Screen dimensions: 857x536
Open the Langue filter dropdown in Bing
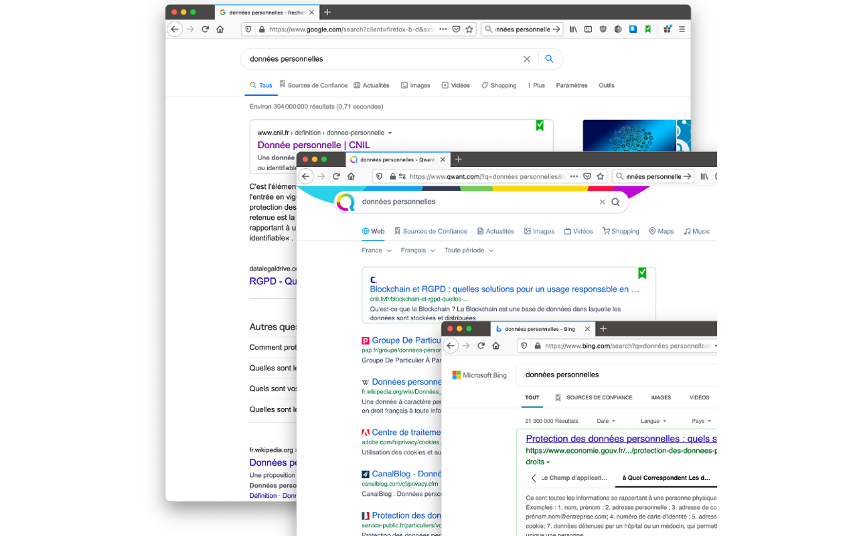pos(653,421)
